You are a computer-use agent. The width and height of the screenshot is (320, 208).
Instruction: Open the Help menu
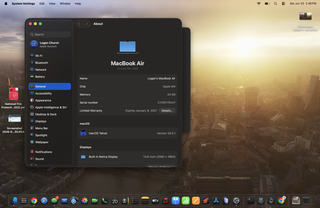[78, 3]
